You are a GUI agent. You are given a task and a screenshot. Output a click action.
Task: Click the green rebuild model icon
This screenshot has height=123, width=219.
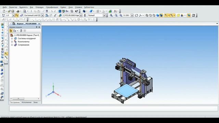click(x=110, y=11)
